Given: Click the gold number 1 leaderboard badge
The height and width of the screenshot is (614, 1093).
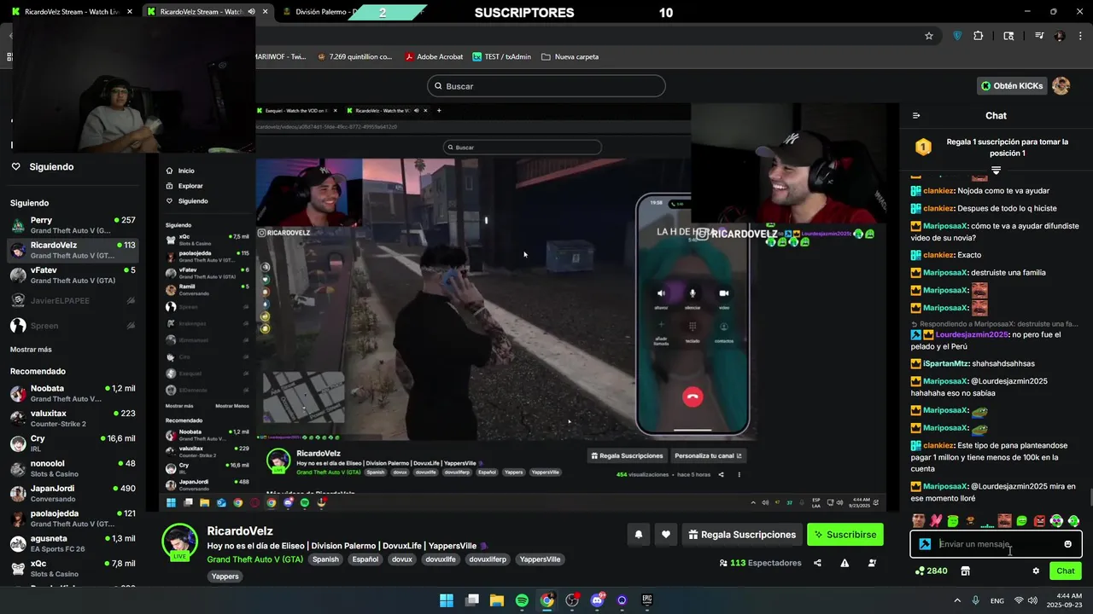Looking at the screenshot, I should point(923,147).
